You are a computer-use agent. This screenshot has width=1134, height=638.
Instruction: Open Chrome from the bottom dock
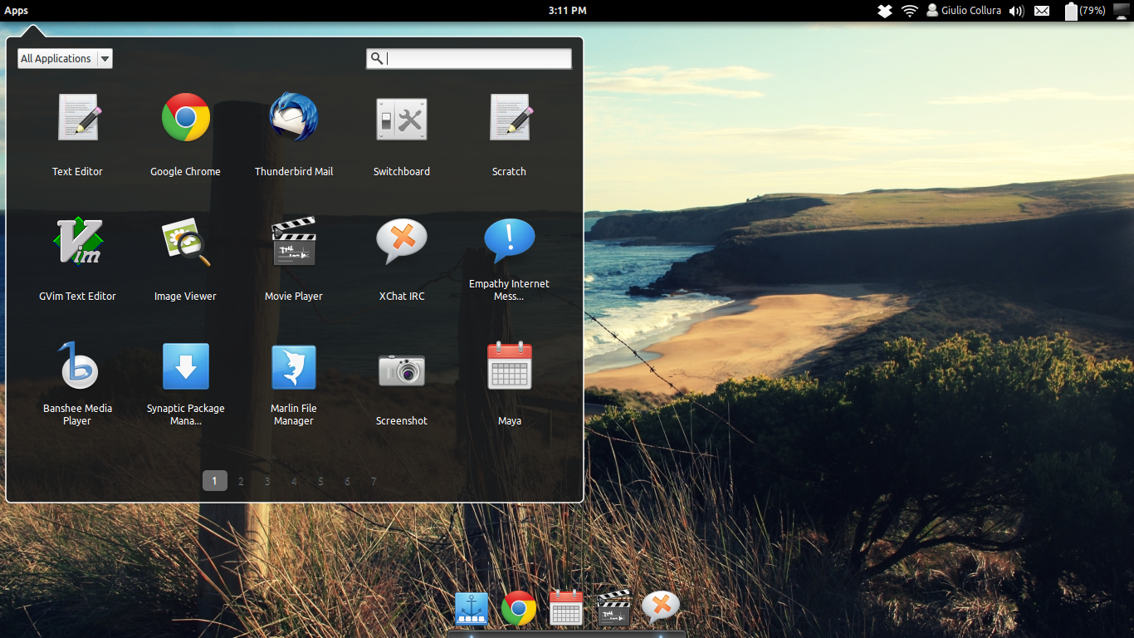click(x=519, y=609)
